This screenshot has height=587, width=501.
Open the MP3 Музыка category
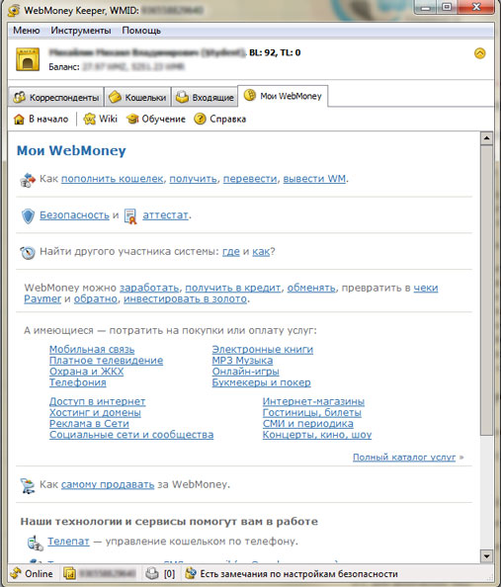pos(242,360)
